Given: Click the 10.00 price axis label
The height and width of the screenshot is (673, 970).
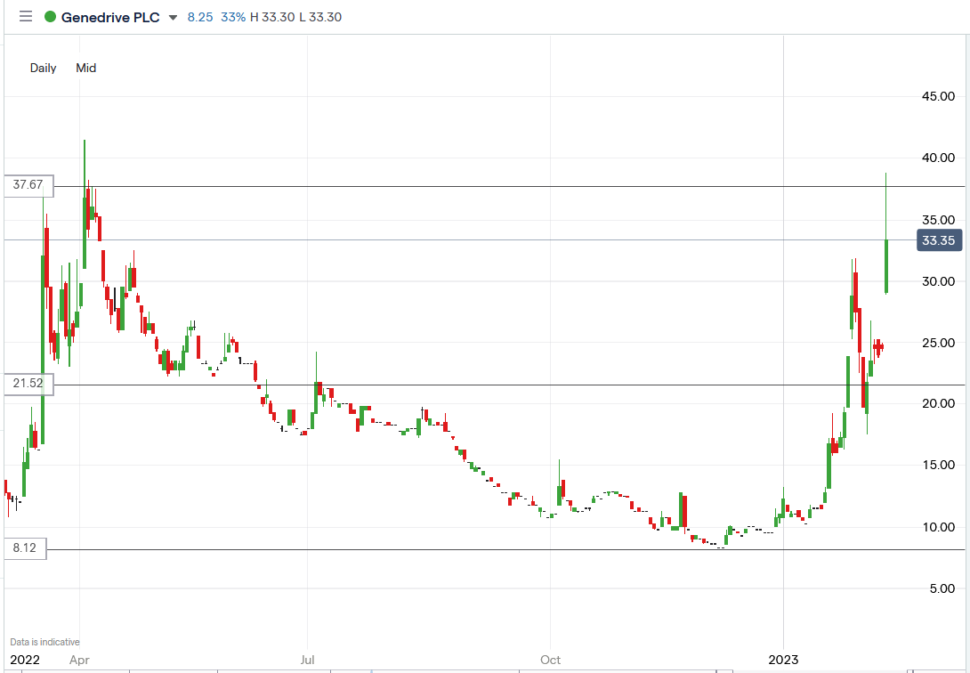Looking at the screenshot, I should (x=939, y=528).
